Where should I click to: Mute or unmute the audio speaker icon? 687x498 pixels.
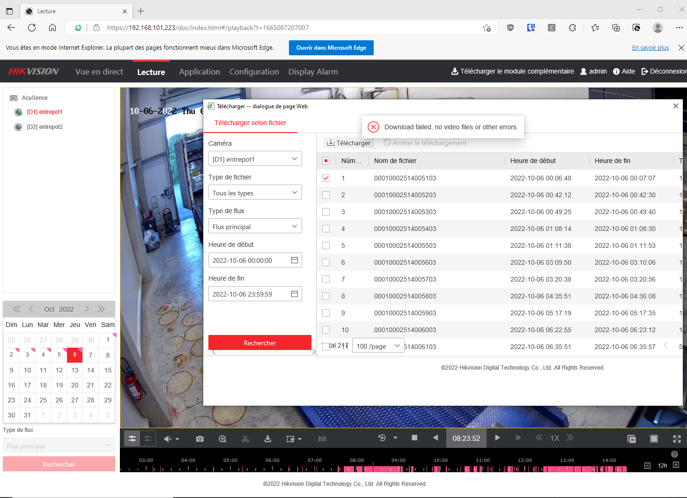tap(168, 439)
